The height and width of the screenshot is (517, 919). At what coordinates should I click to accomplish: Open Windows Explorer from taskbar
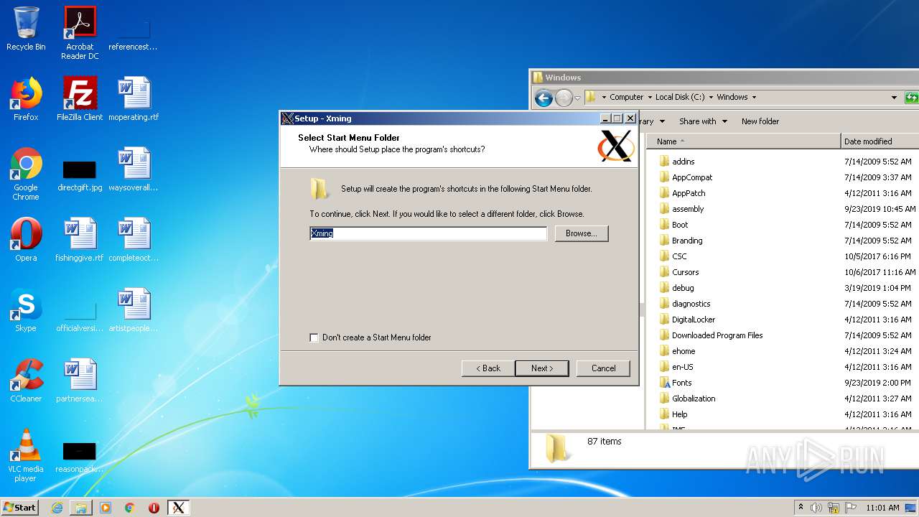(81, 508)
